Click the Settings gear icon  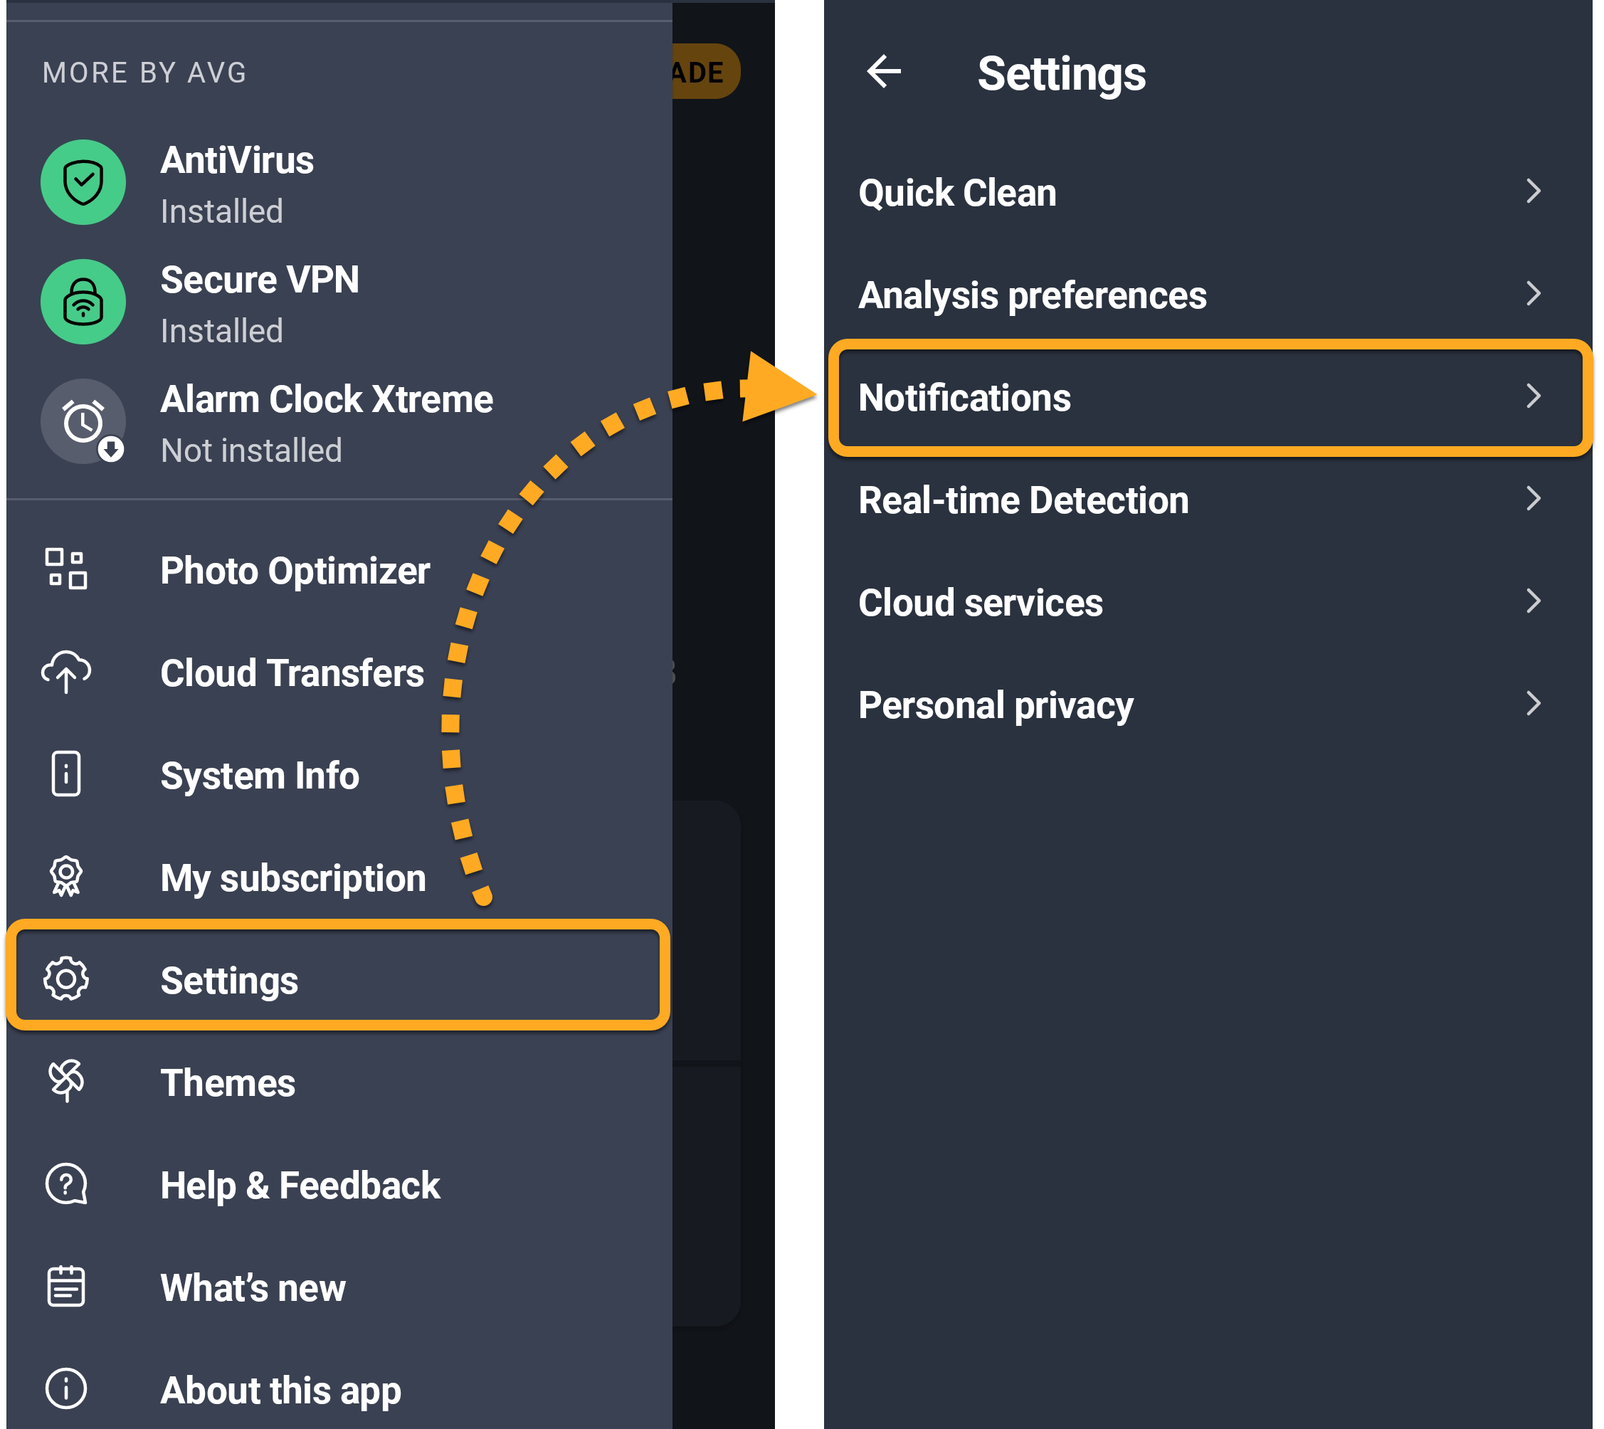pyautogui.click(x=66, y=979)
